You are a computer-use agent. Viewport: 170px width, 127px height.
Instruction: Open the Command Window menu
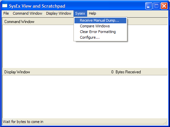tap(27, 13)
